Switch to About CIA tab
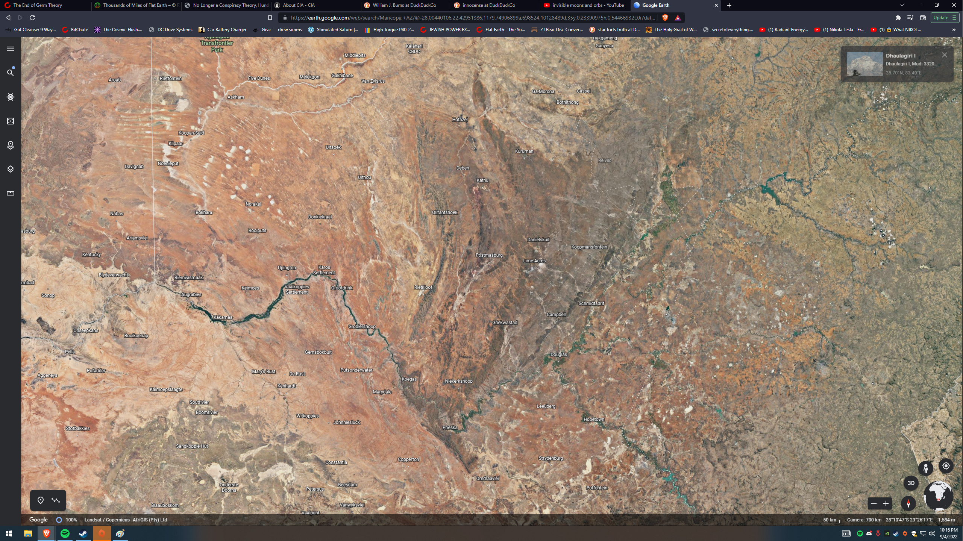 299,5
